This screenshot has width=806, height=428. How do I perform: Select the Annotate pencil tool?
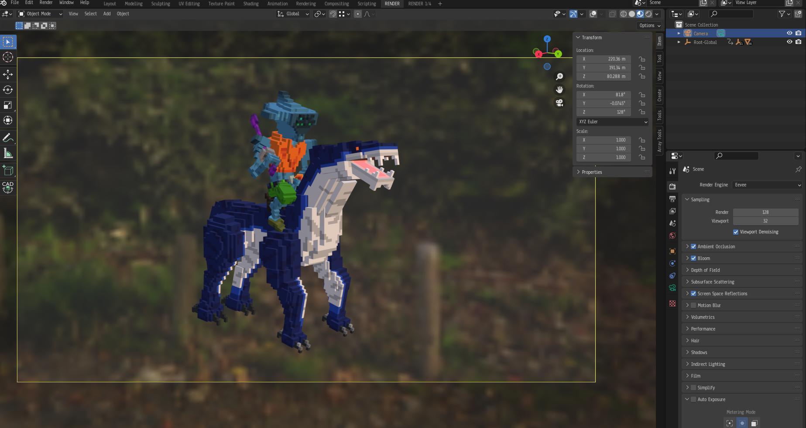coord(8,138)
